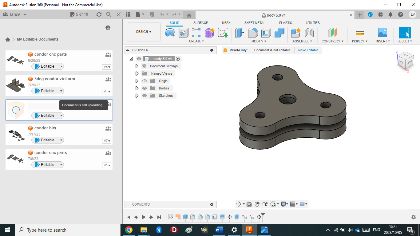The image size is (420, 236).
Task: Open data panel settings gear
Action: (x=108, y=28)
